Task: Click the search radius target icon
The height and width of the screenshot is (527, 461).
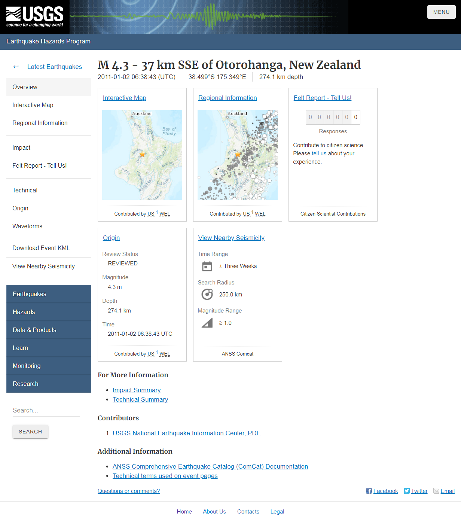Action: [207, 295]
